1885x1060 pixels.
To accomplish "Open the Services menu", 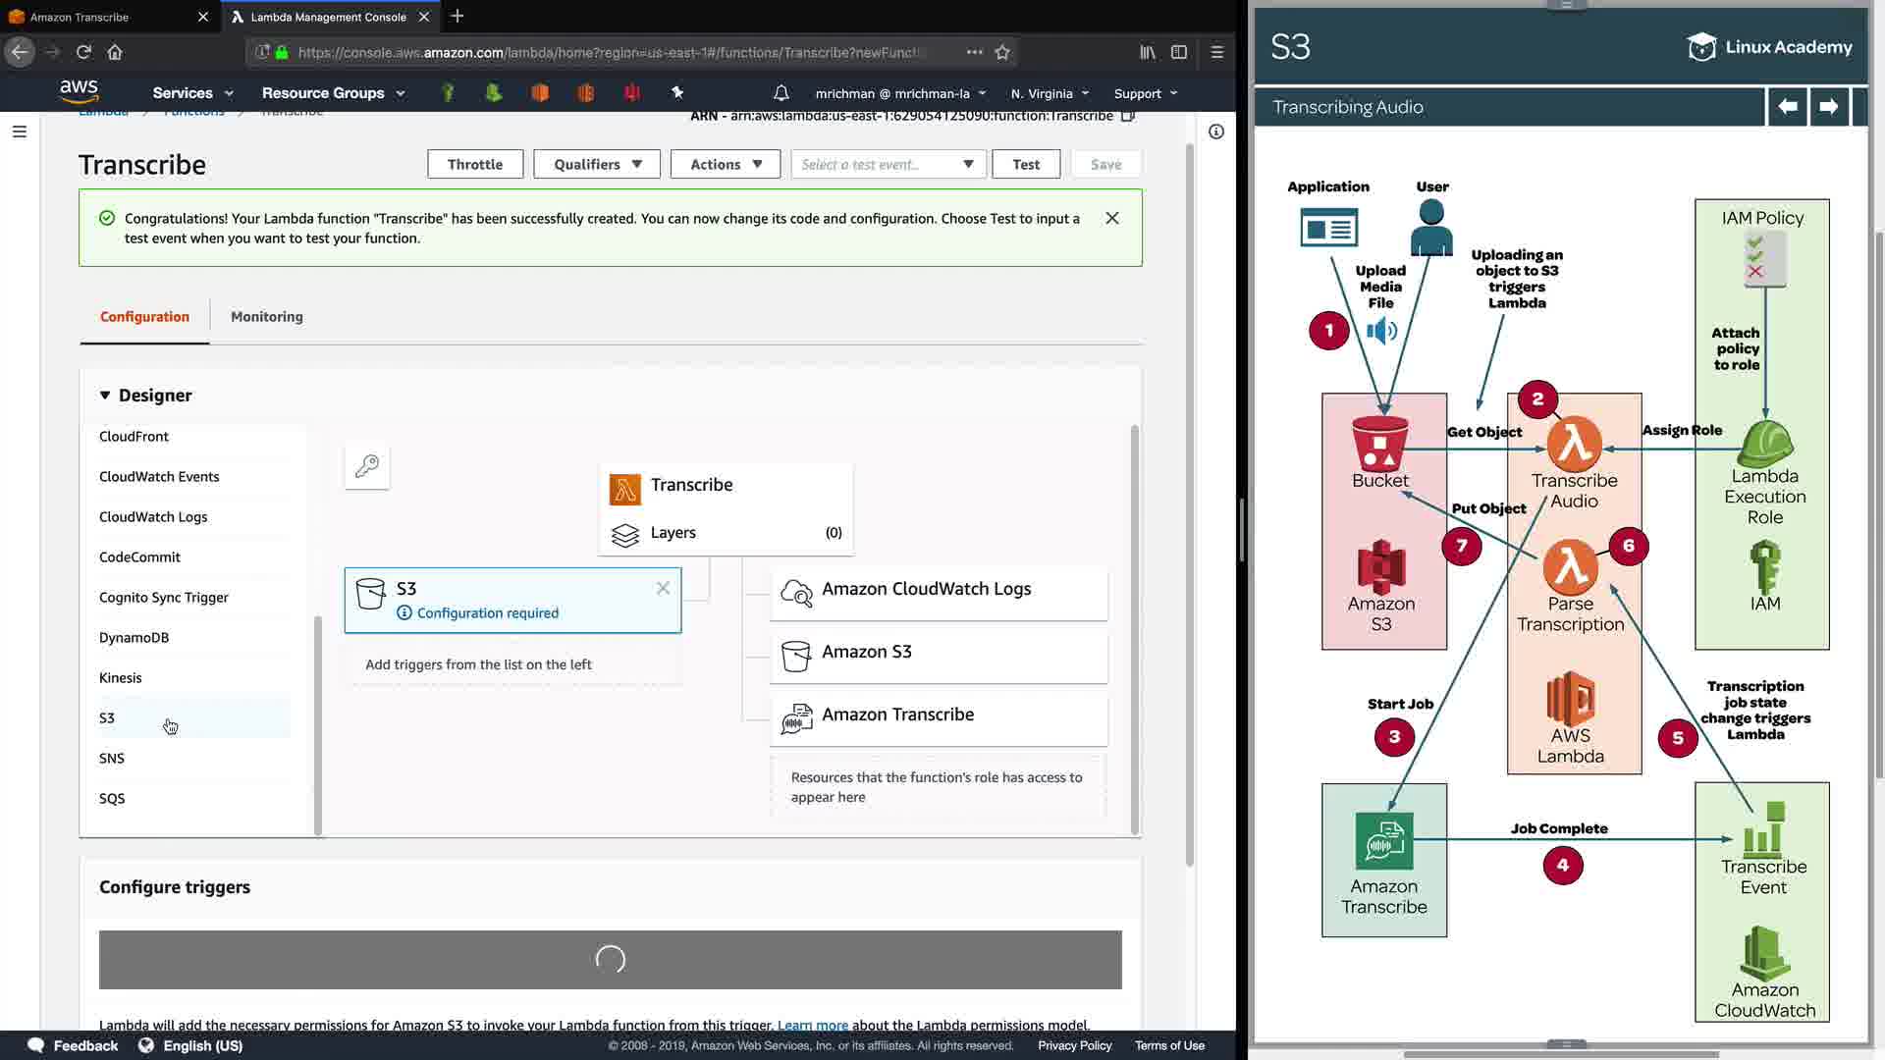I will click(x=192, y=93).
